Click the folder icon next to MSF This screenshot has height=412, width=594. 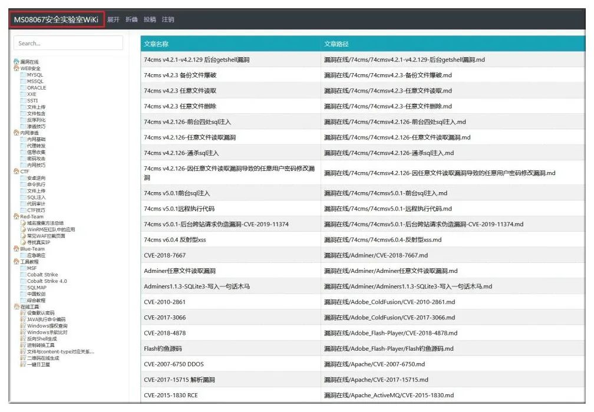point(23,268)
